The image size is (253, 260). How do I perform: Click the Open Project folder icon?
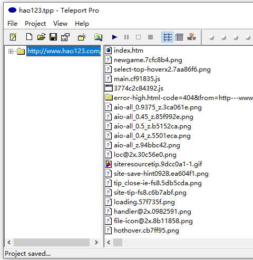pos(41,37)
